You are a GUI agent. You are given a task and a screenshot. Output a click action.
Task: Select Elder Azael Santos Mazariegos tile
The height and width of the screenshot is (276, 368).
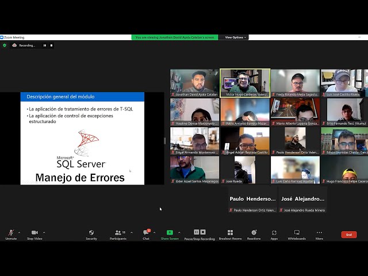click(194, 170)
